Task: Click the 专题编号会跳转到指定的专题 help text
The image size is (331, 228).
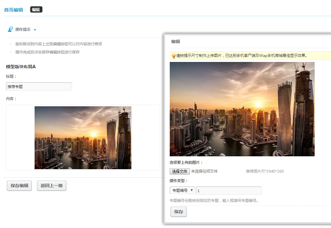Action: [214, 200]
